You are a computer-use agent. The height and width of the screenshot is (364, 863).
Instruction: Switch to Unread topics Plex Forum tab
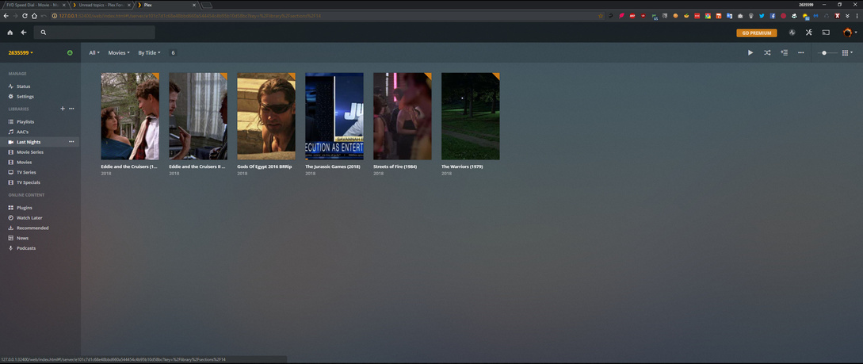(x=101, y=5)
